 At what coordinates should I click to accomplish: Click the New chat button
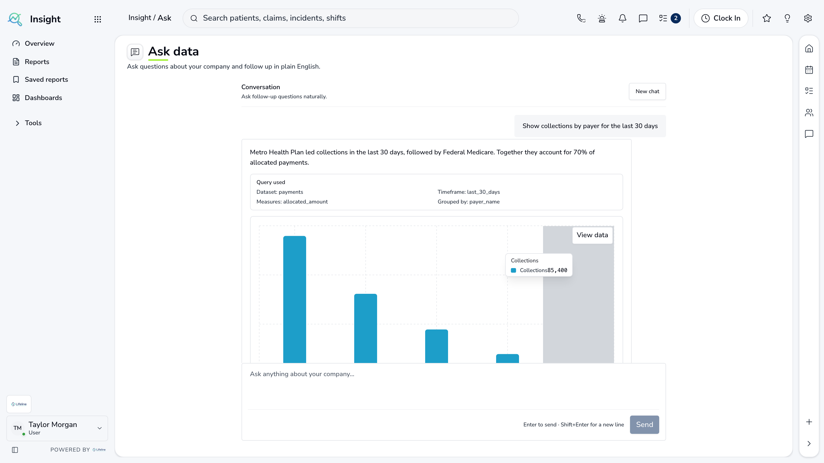(647, 91)
